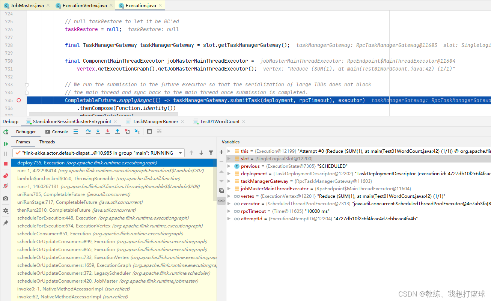Click the duplicate watch copy icon

221,191
